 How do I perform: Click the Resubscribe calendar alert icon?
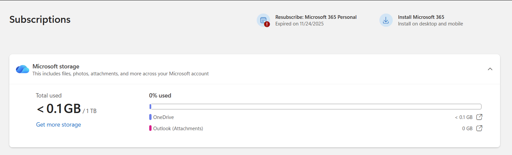[x=263, y=20]
